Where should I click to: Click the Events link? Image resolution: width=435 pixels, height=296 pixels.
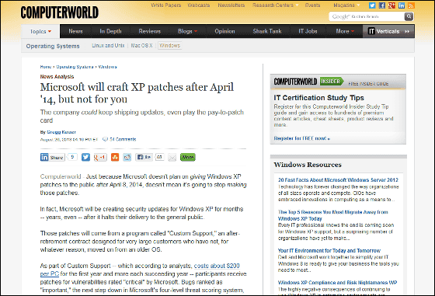click(312, 5)
